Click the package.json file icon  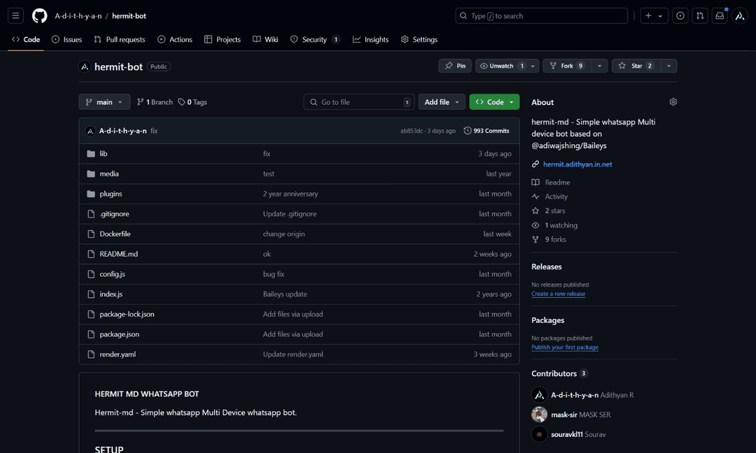(90, 334)
